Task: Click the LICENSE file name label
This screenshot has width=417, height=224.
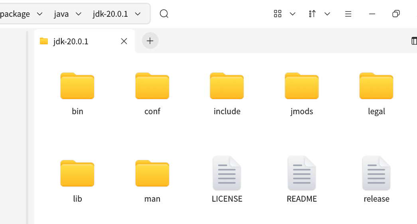Action: [x=227, y=199]
